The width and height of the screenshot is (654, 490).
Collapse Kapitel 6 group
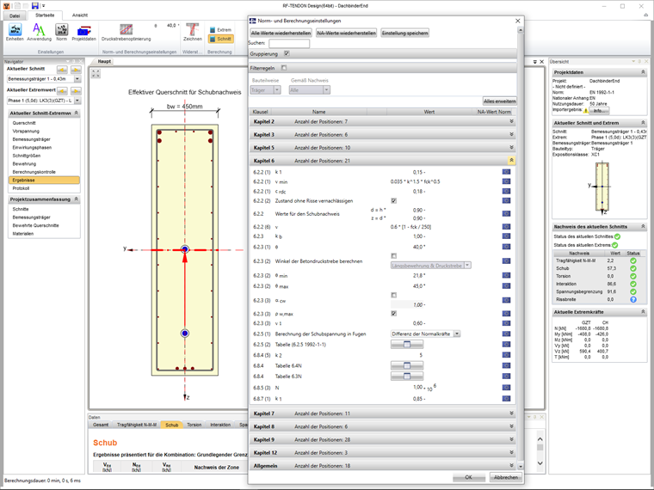(511, 160)
